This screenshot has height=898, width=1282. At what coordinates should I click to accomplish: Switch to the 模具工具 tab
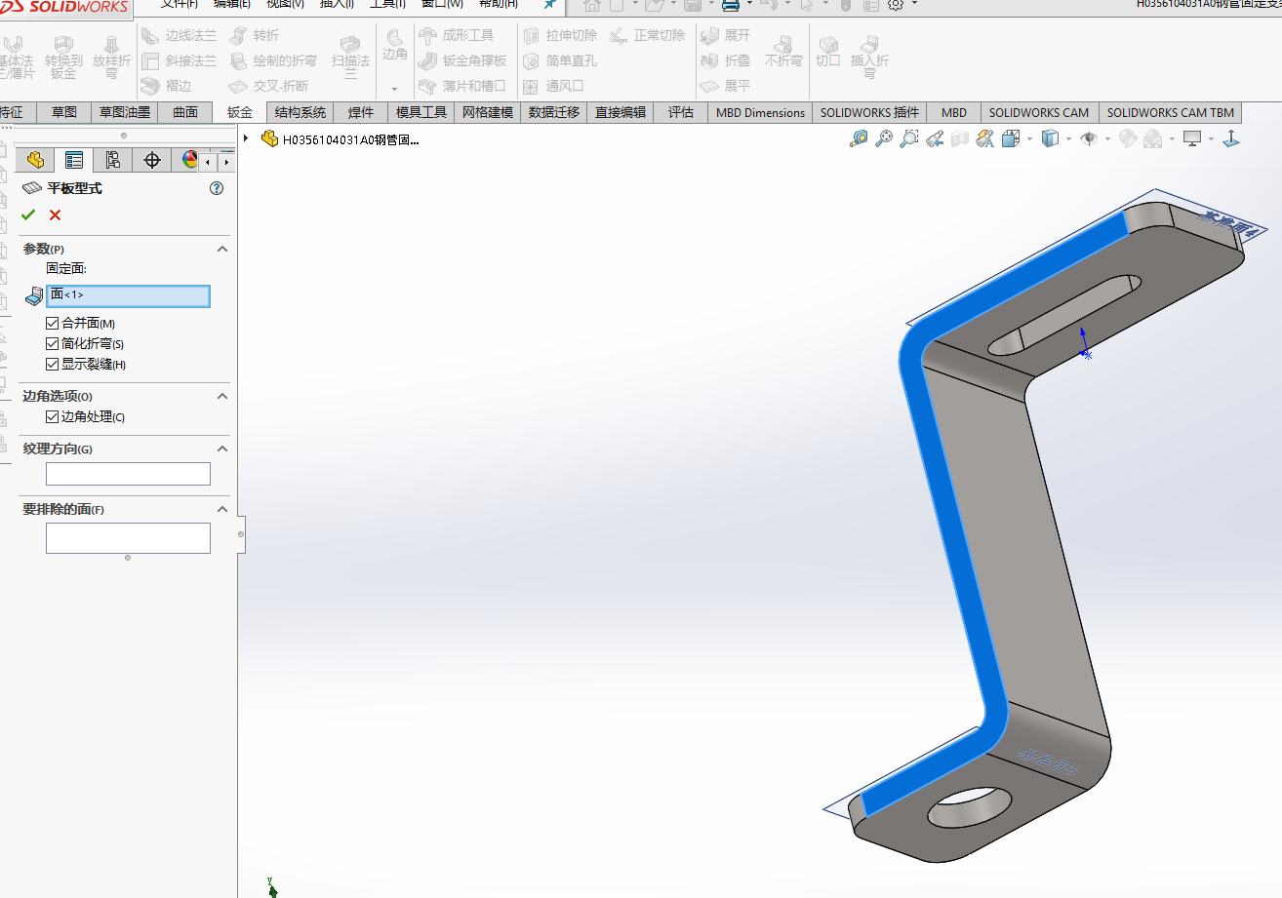(421, 112)
